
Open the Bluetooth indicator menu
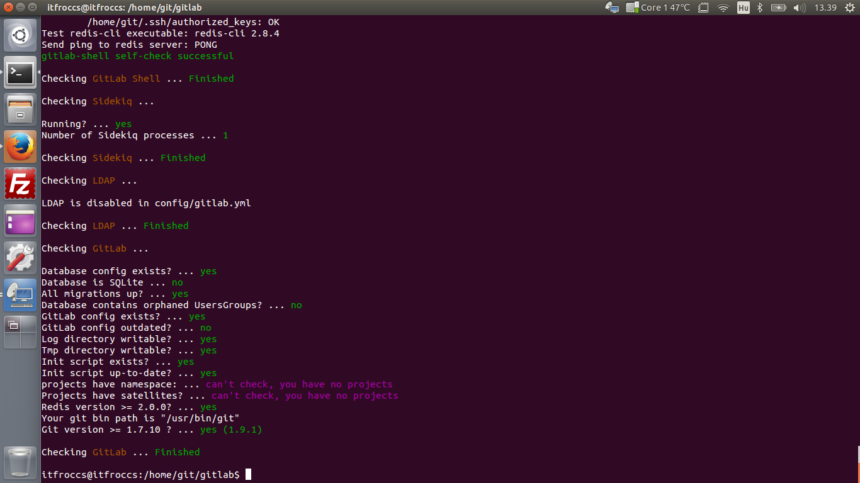coord(760,8)
